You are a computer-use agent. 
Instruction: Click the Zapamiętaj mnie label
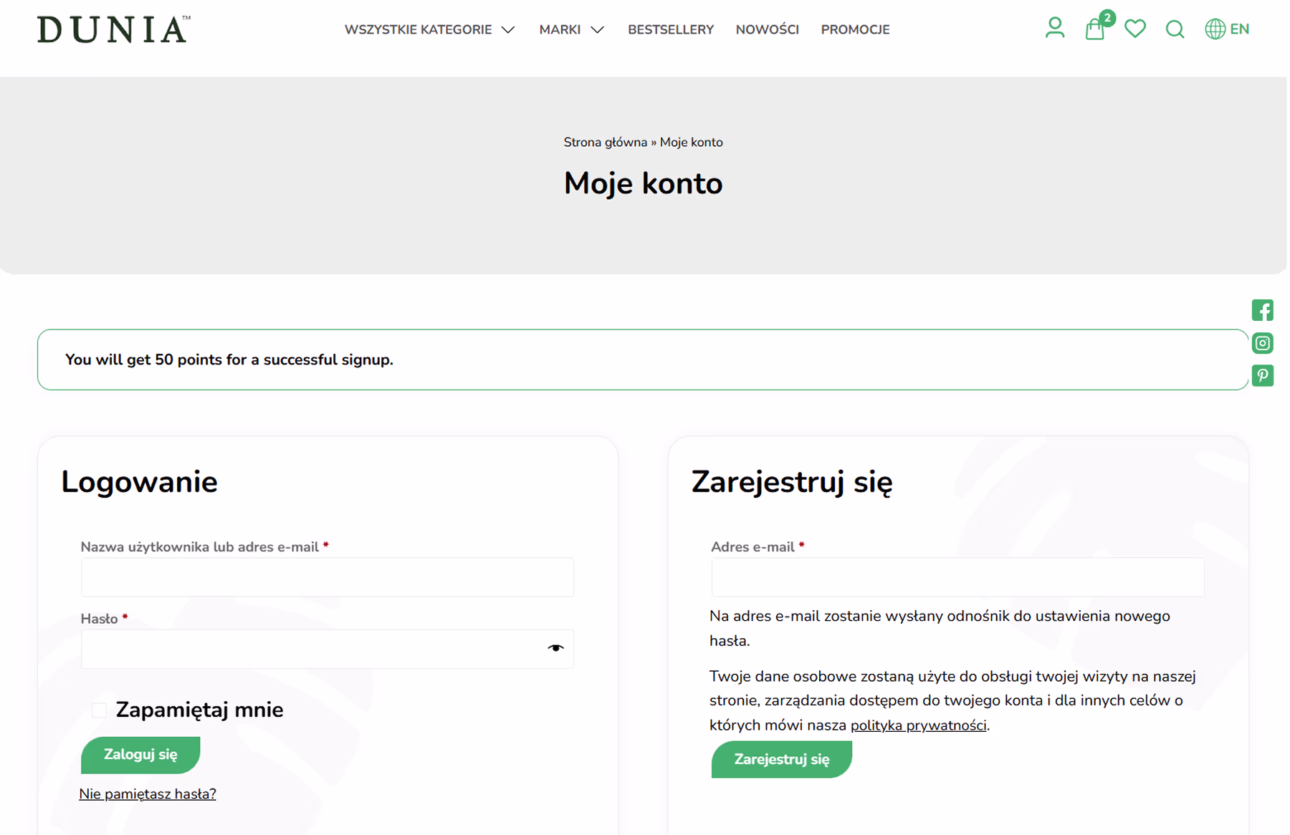[x=199, y=710]
